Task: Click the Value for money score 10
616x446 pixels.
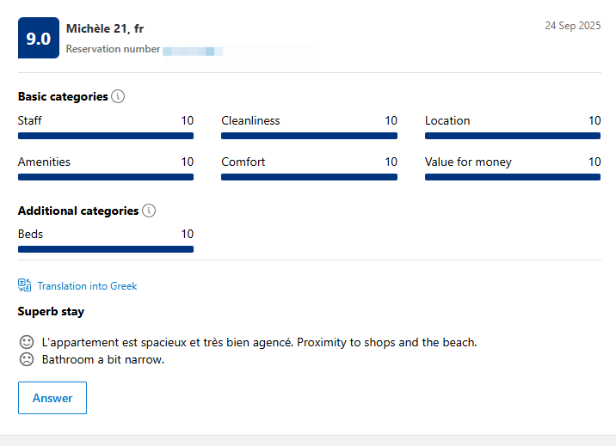Action: click(x=594, y=162)
